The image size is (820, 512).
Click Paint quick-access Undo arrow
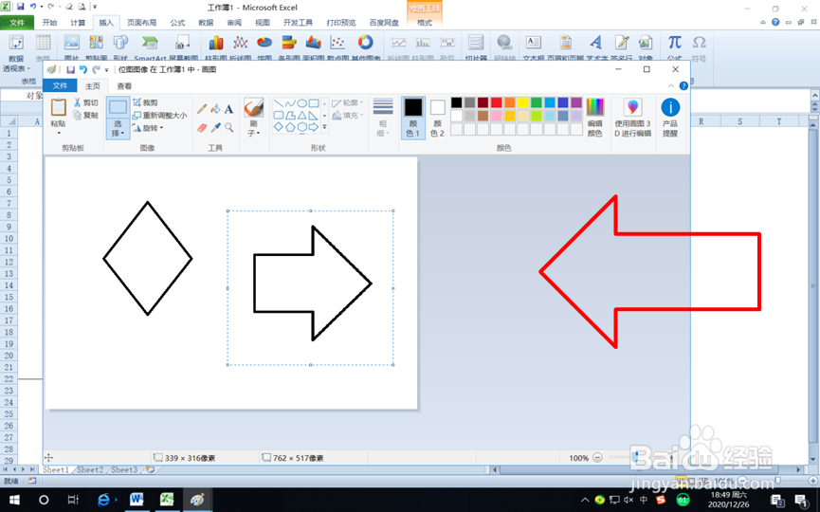pos(83,69)
